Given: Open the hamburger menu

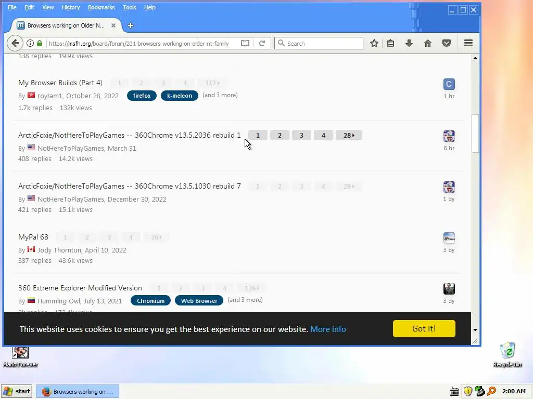Looking at the screenshot, I should (x=468, y=43).
